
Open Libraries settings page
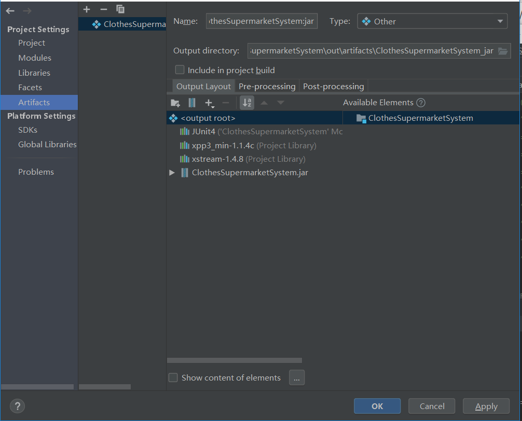34,73
